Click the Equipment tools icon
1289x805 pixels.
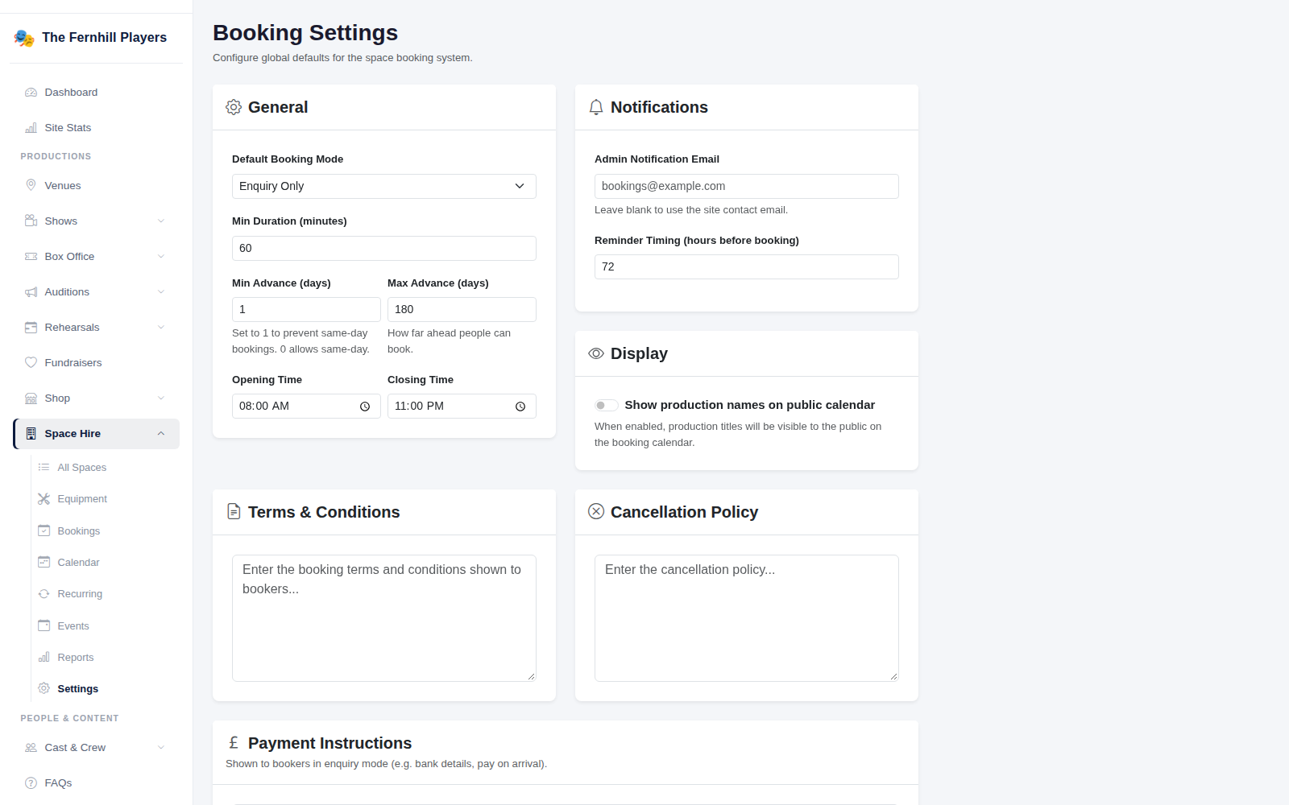[x=44, y=499]
